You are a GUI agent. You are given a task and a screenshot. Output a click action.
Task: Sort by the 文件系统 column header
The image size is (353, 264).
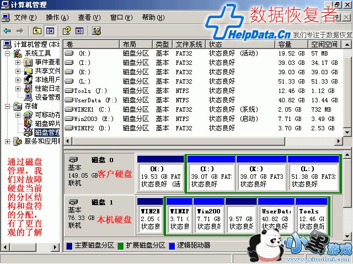[189, 44]
